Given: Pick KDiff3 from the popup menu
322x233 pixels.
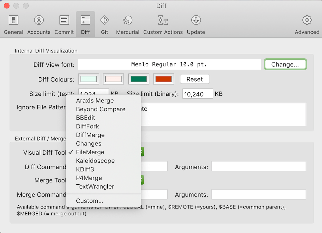Looking at the screenshot, I should coord(103,170).
